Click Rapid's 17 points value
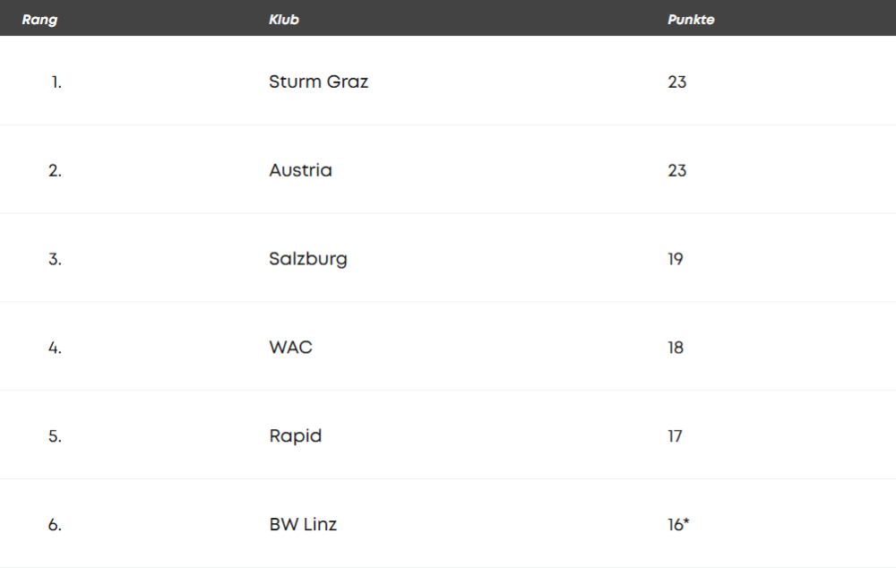 [675, 436]
